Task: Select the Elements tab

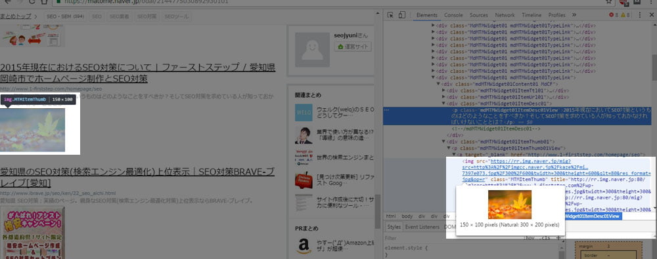Action: pyautogui.click(x=427, y=15)
